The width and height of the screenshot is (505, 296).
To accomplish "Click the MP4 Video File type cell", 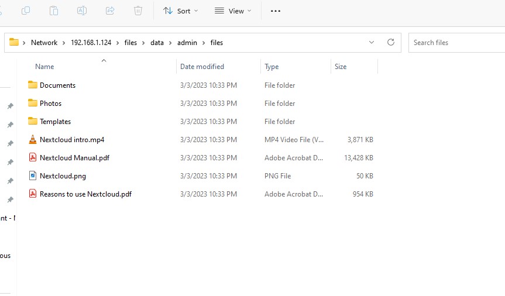I will click(x=294, y=140).
